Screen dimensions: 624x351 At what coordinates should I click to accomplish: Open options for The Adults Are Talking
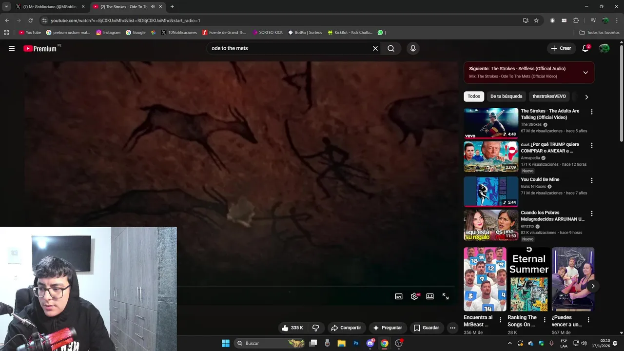point(592,112)
